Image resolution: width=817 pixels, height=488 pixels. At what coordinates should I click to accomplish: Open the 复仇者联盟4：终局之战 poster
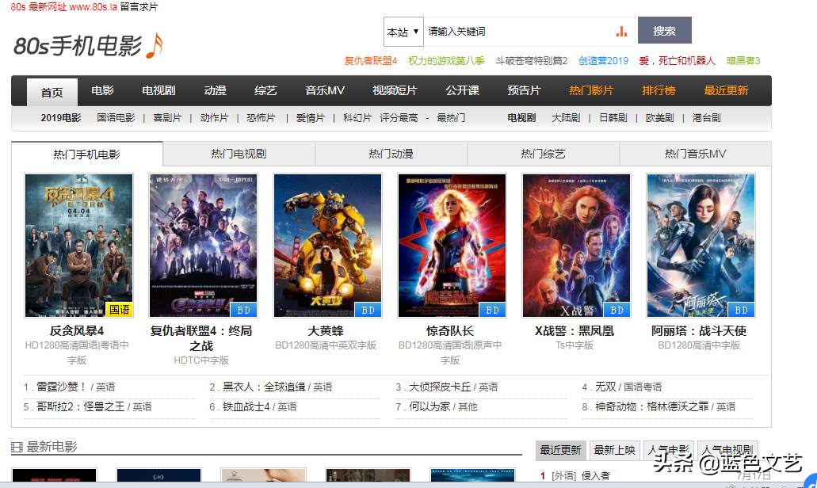[203, 246]
